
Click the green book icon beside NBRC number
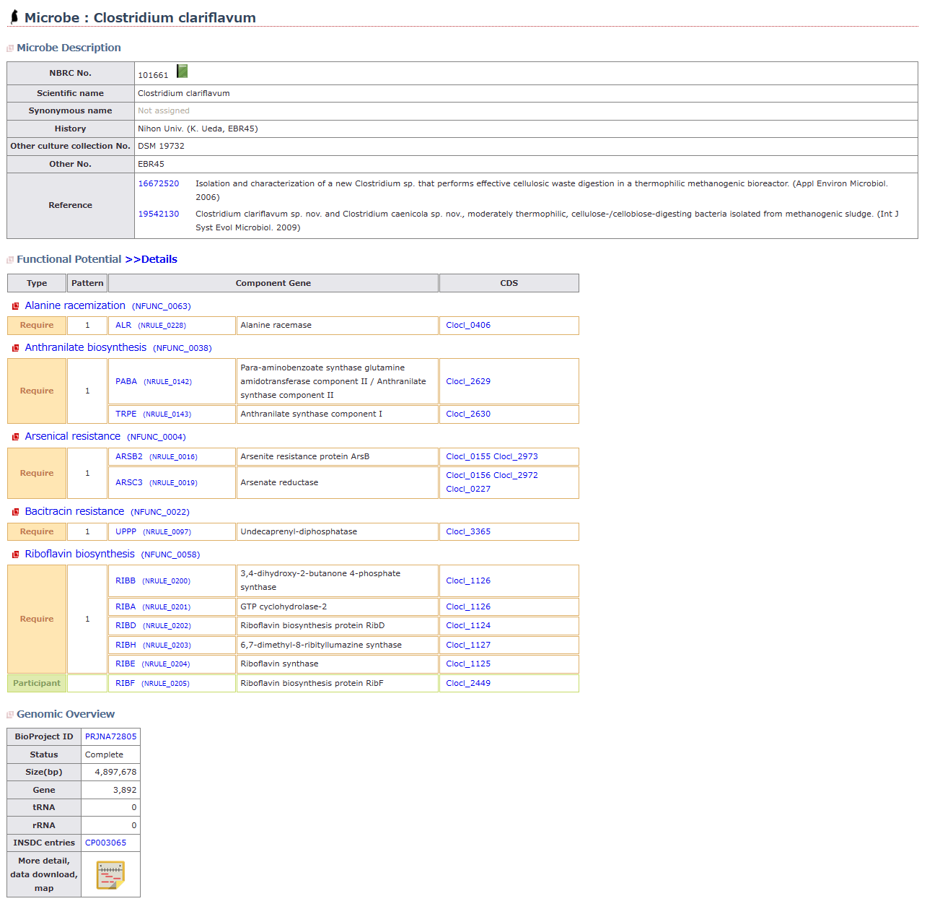tap(182, 71)
